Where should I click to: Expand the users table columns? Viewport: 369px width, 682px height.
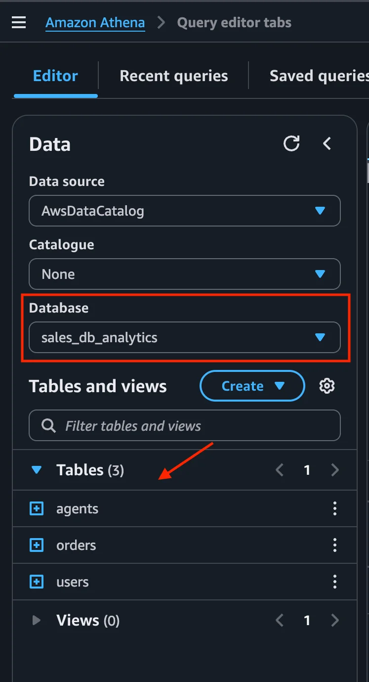pos(37,582)
